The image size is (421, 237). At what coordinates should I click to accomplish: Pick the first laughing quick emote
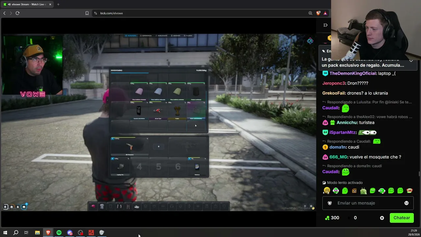tap(327, 191)
